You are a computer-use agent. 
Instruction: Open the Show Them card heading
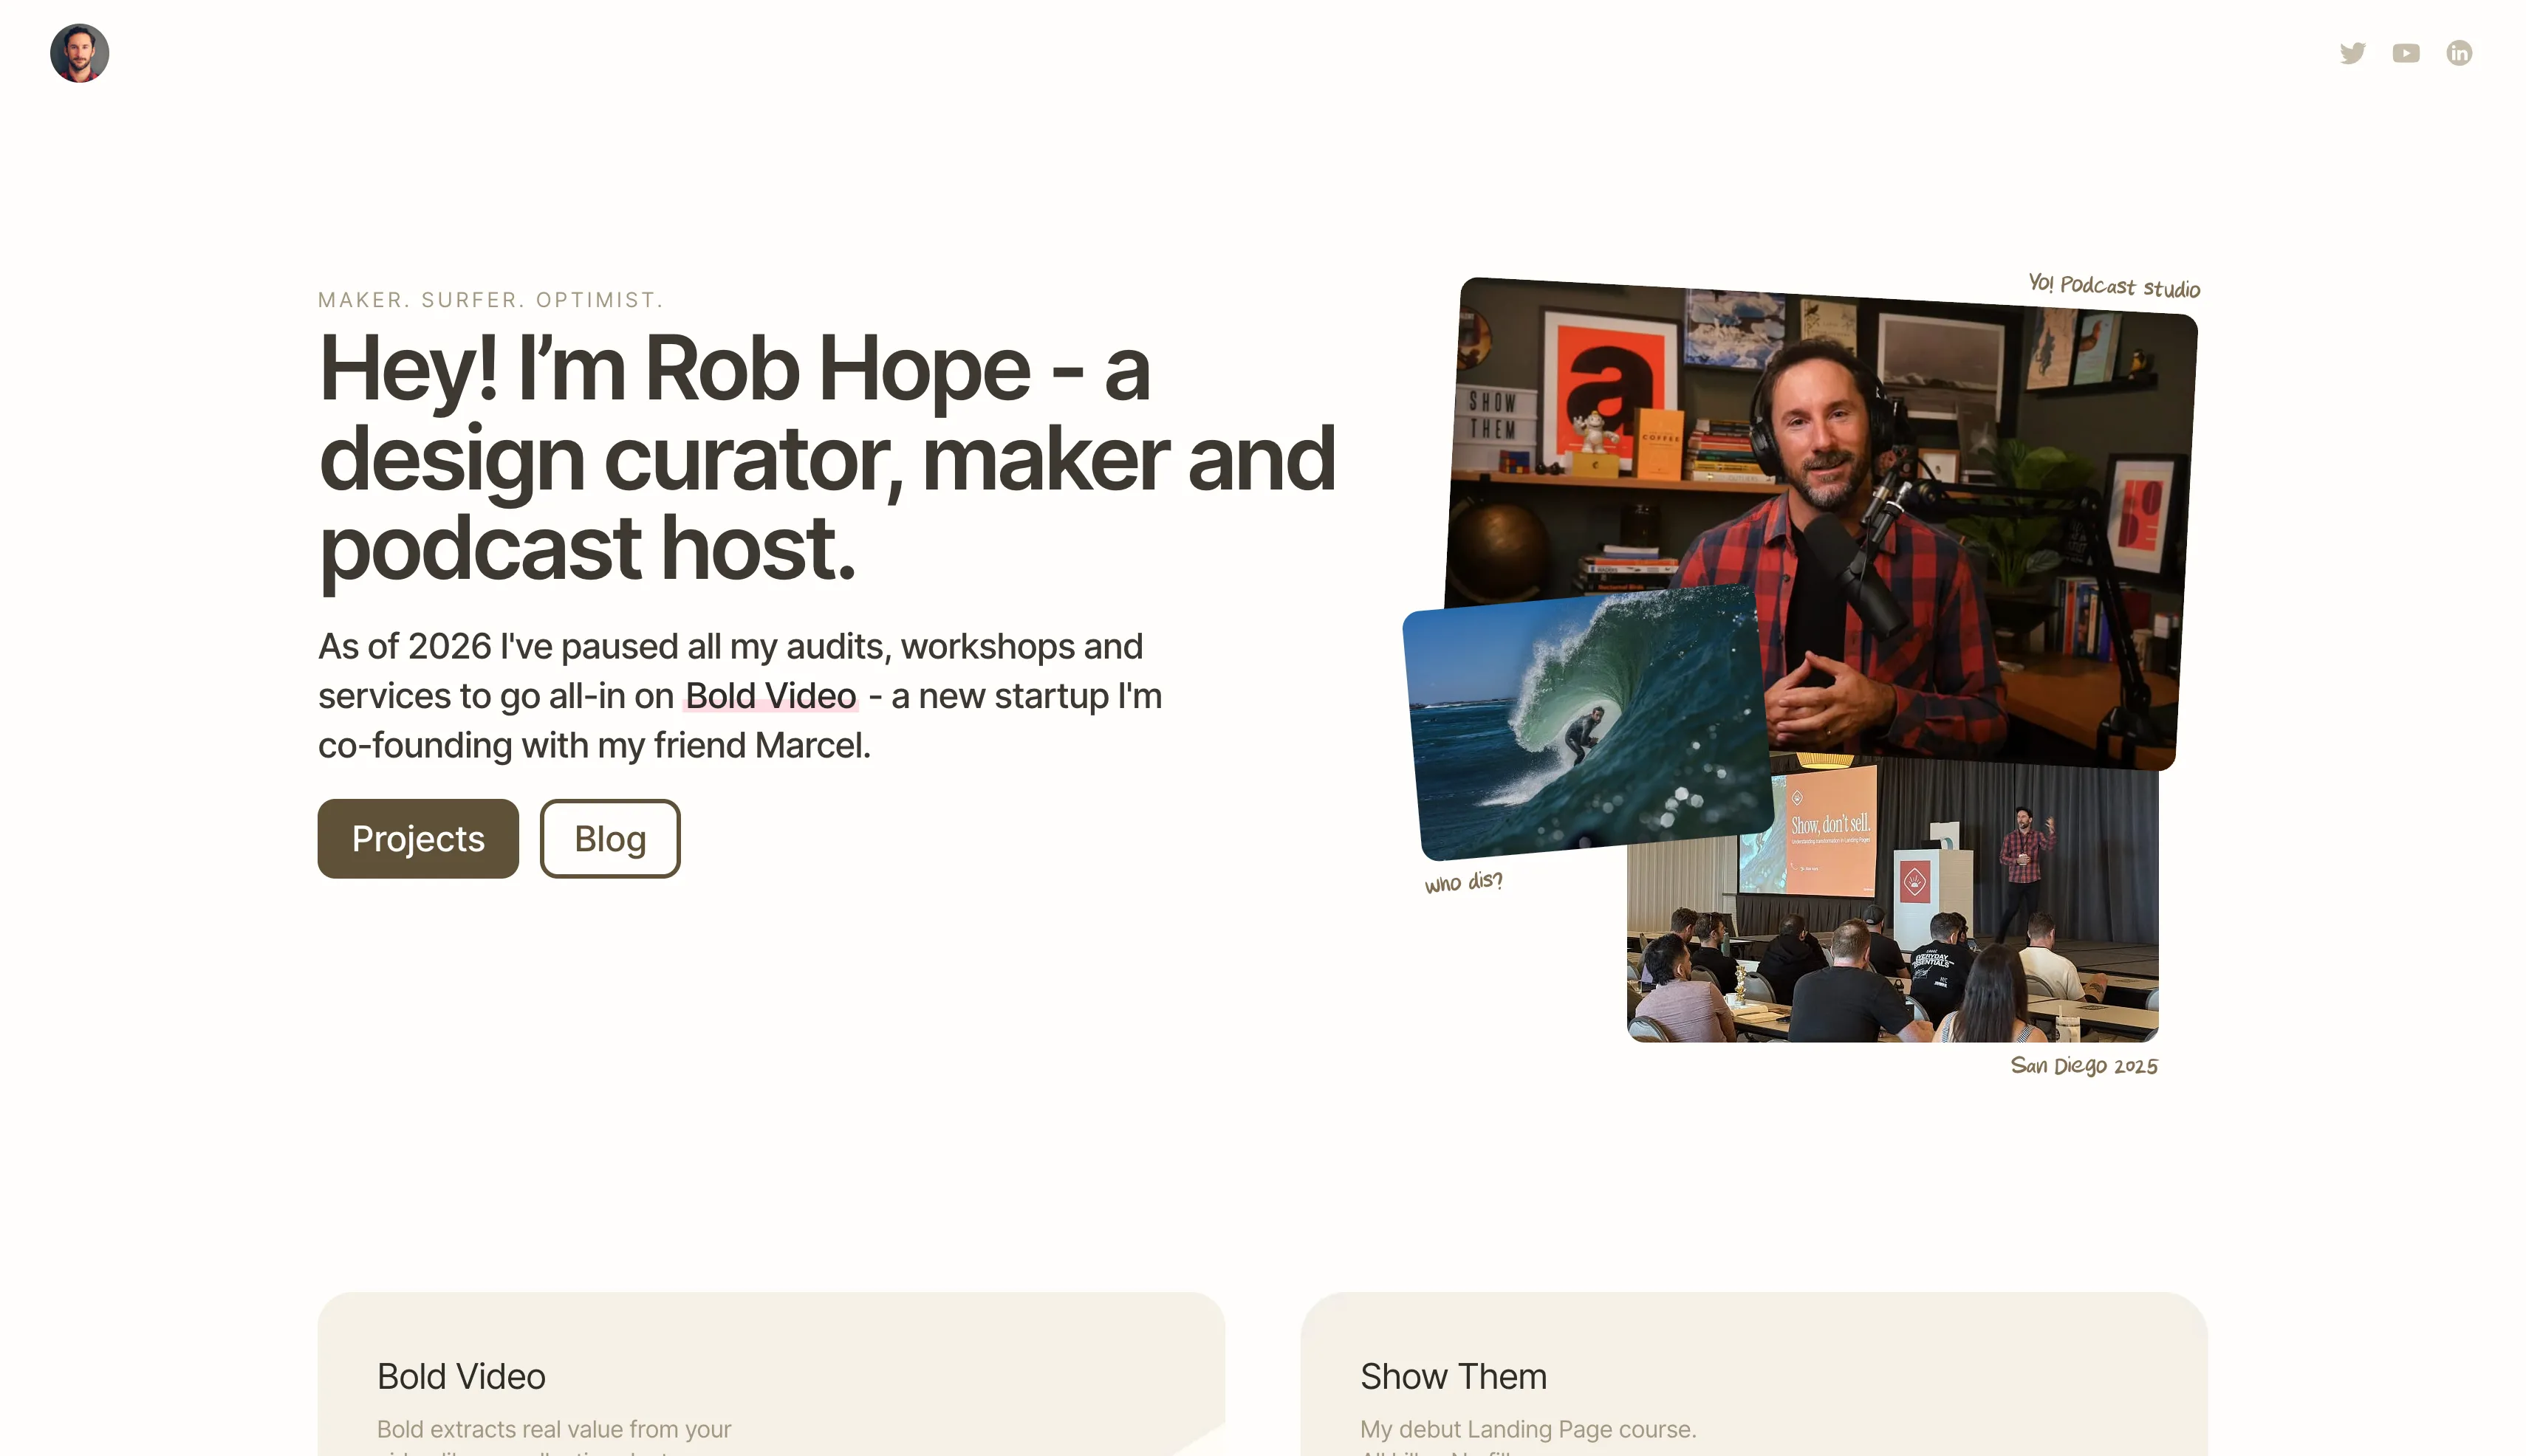pos(1453,1376)
